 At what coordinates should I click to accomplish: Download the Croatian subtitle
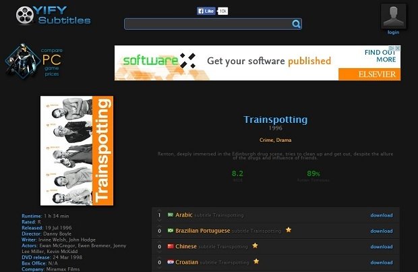point(382,263)
